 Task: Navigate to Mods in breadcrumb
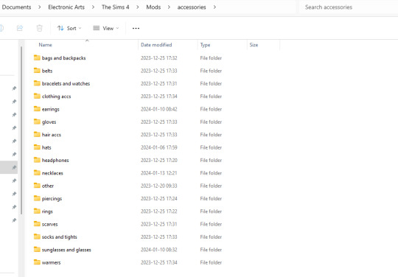pos(153,7)
